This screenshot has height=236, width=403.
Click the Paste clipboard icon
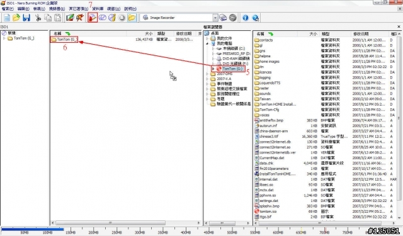58,18
